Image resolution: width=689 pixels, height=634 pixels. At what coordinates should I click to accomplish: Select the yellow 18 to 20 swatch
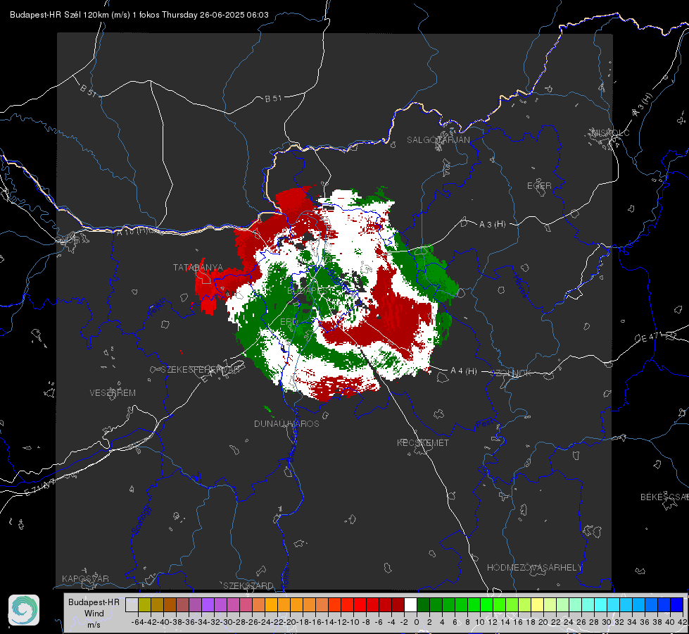coord(537,605)
